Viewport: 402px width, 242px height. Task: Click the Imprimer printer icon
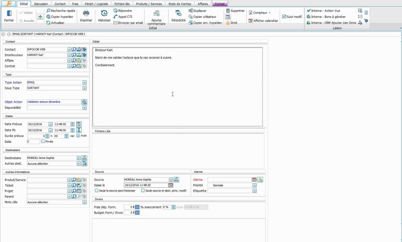pyautogui.click(x=86, y=13)
